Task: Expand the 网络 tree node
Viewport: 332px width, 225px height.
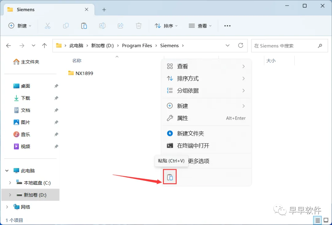Action: click(7, 207)
